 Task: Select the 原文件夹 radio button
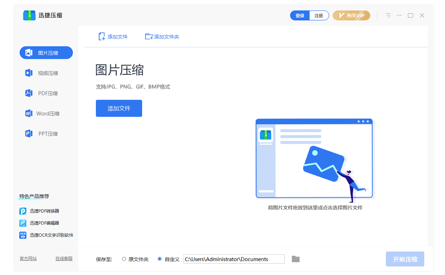point(124,259)
